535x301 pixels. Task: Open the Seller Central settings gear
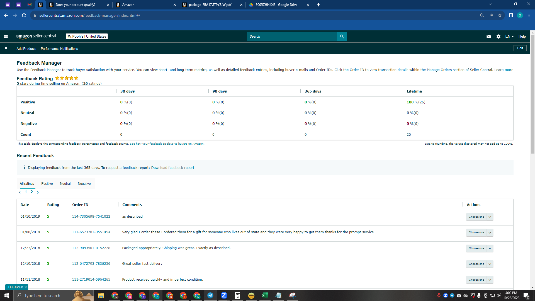(x=498, y=37)
